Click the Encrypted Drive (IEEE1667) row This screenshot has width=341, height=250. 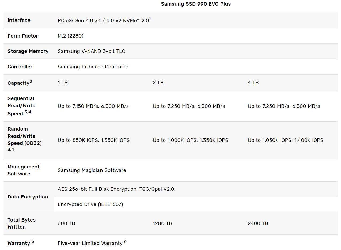tap(90, 204)
